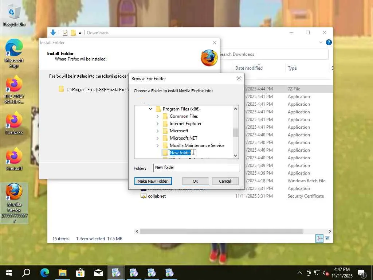Click the Make New Folder button

[153, 181]
